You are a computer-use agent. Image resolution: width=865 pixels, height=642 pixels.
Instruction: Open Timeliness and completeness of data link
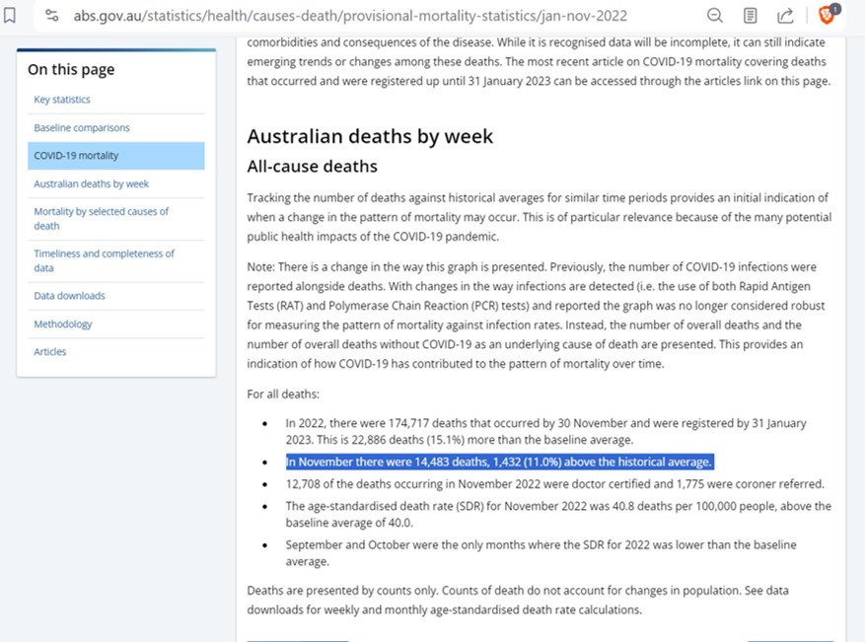(x=104, y=260)
